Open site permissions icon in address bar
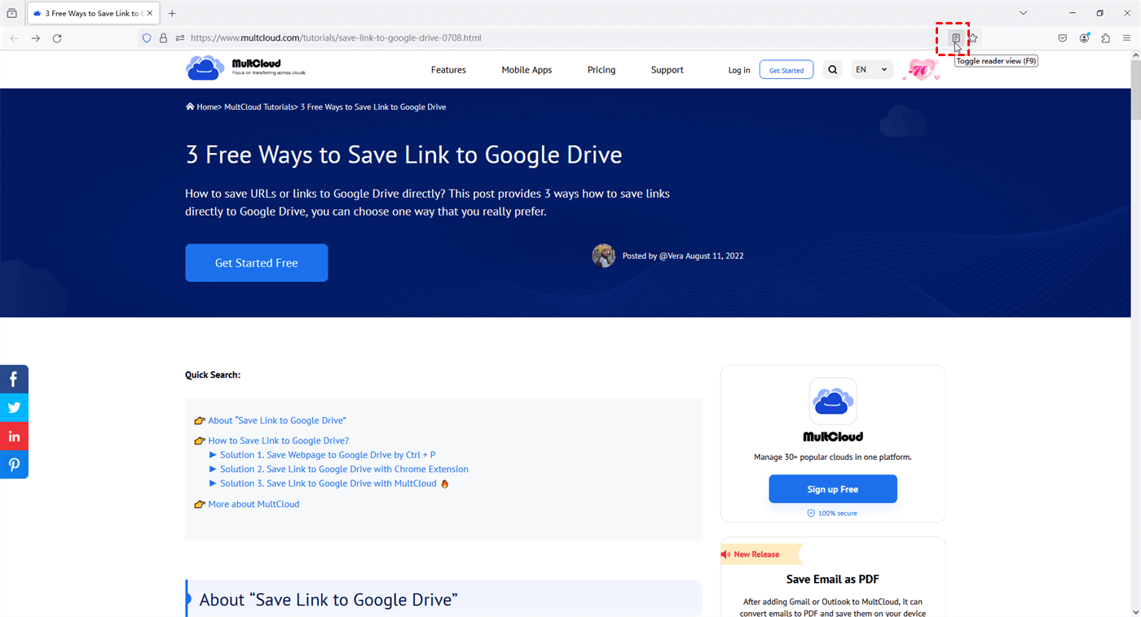The image size is (1141, 617). click(180, 38)
